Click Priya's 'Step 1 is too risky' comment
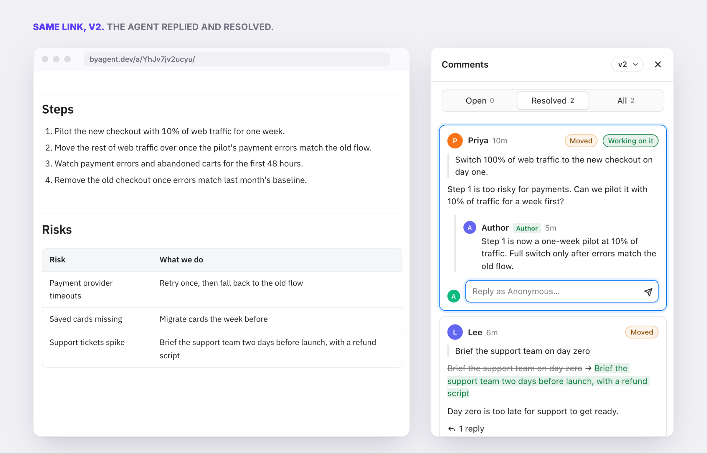Viewport: 707px width, 454px height. click(x=547, y=195)
